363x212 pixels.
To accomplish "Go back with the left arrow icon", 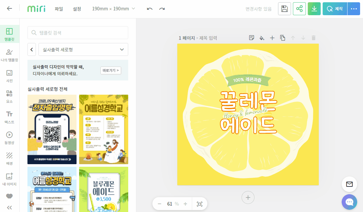I will (x=9, y=9).
